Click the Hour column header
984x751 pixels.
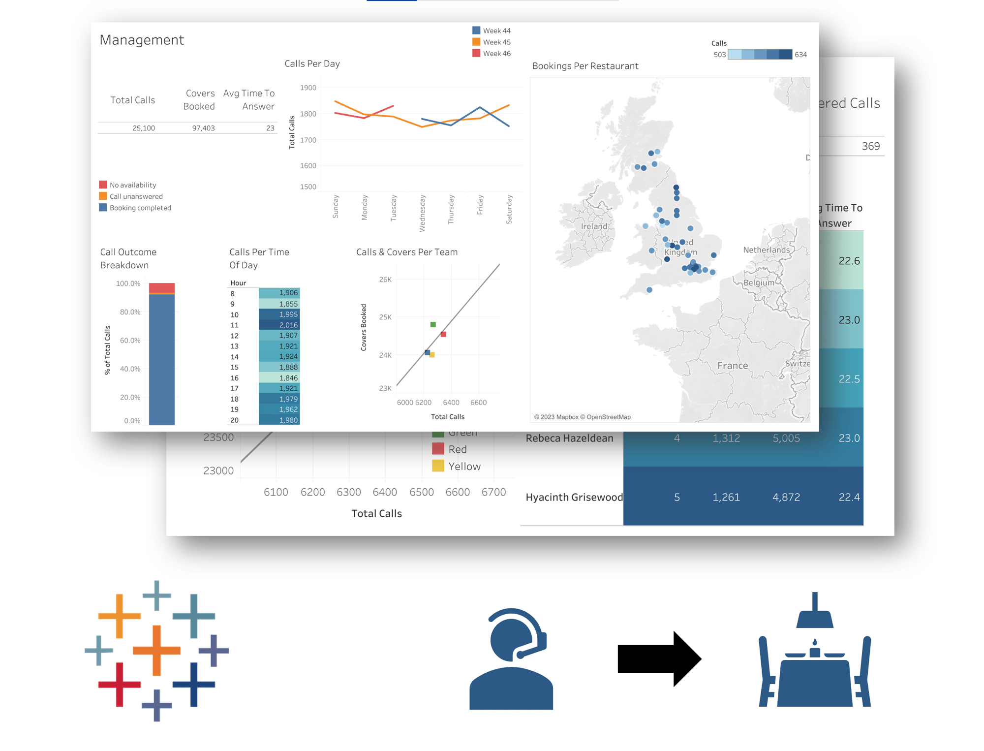(238, 283)
